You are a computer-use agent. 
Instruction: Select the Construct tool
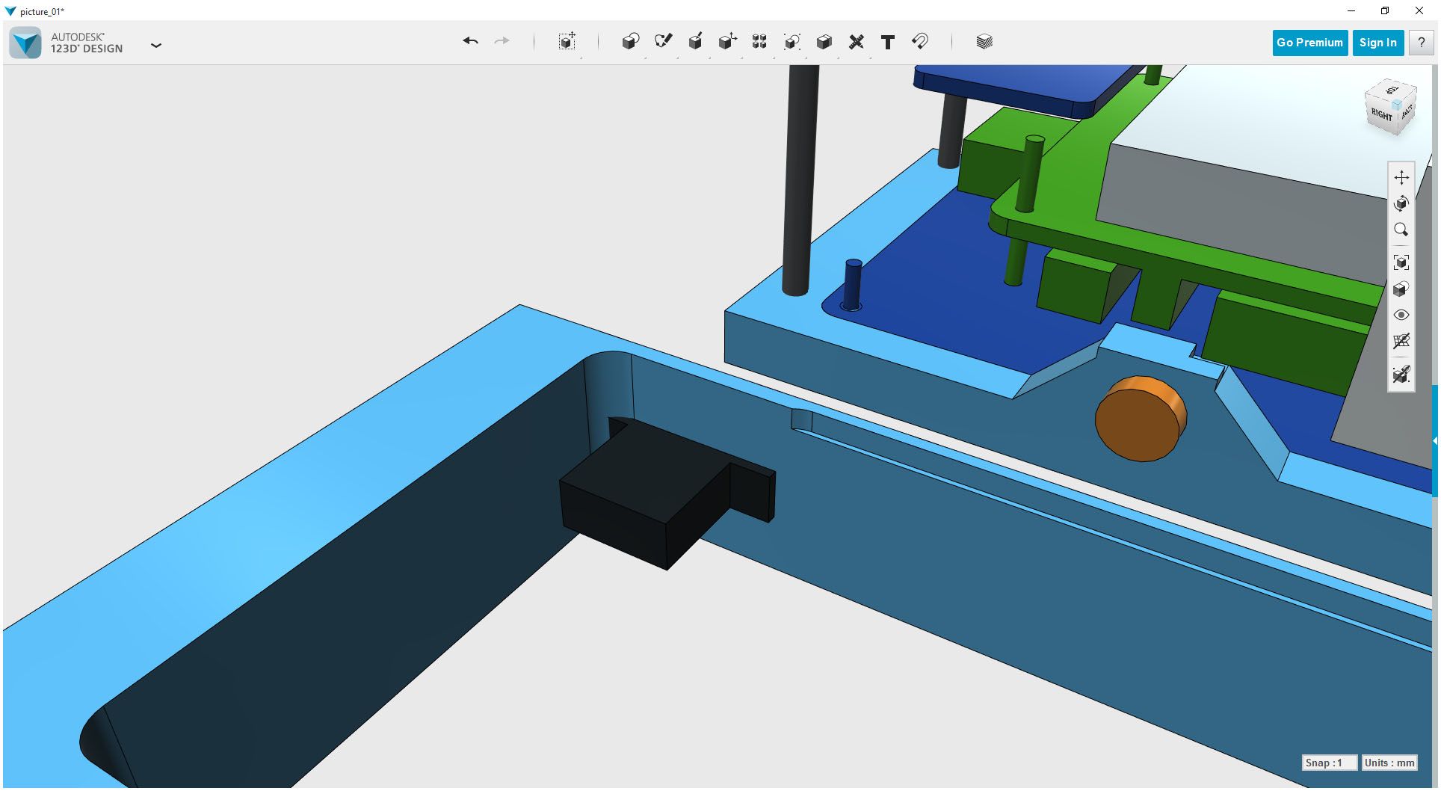click(x=696, y=42)
